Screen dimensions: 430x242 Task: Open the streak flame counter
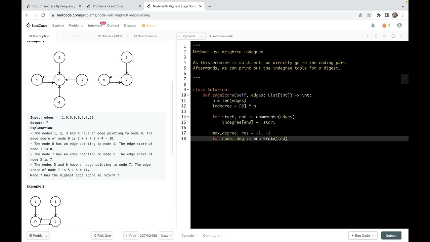coord(386,25)
